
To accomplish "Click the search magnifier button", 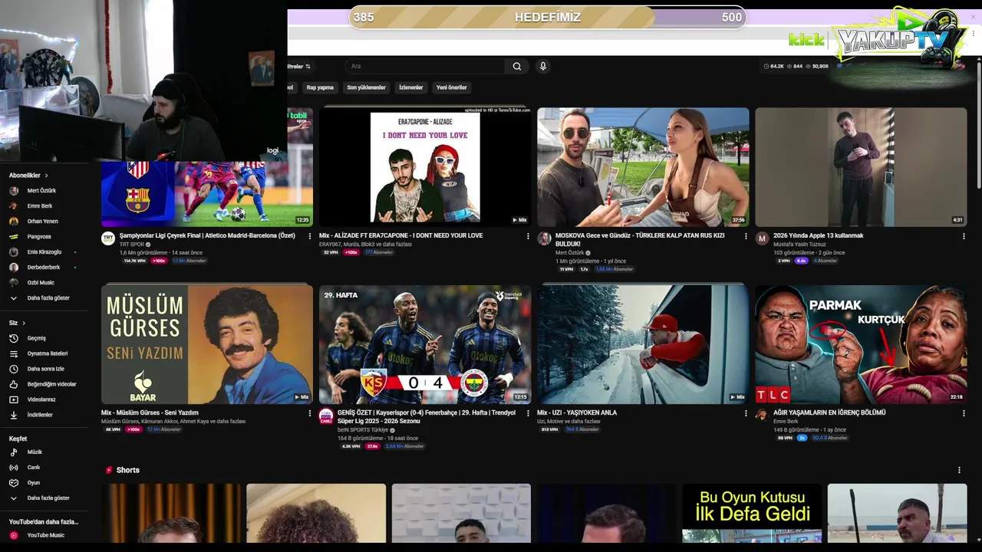I will (x=517, y=67).
